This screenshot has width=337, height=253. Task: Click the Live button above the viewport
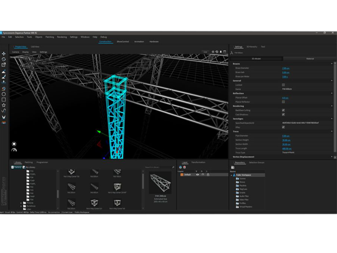205,52
